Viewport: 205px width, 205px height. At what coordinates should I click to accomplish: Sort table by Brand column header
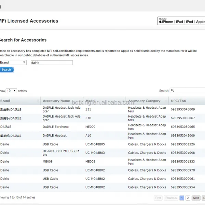pos(20,101)
